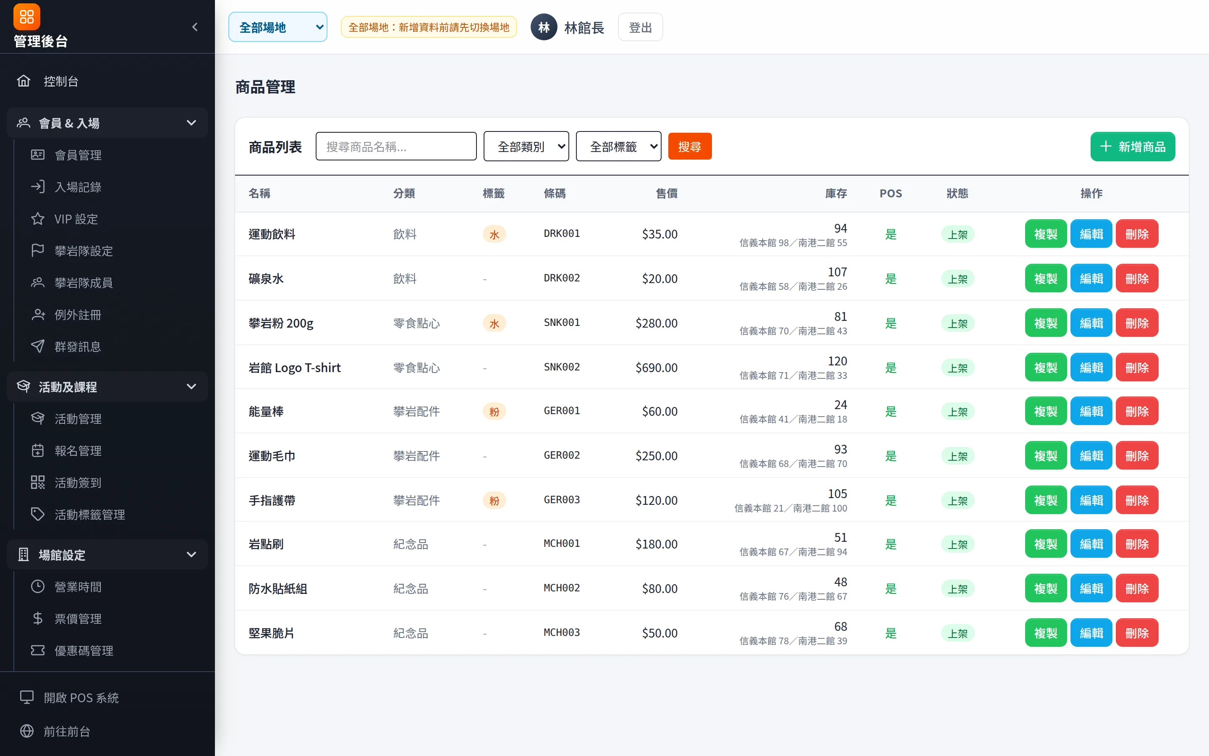This screenshot has height=756, width=1209.
Task: Collapse the 會員 & 入場 section
Action: pos(107,123)
